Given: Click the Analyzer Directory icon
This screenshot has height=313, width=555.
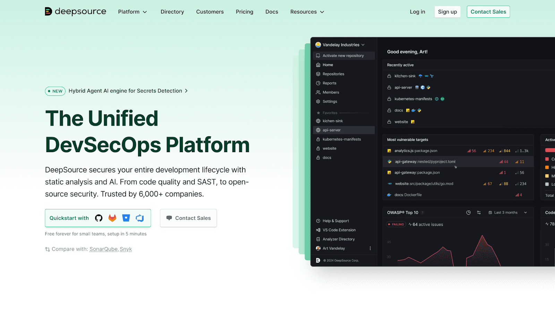Looking at the screenshot, I should click(x=318, y=239).
